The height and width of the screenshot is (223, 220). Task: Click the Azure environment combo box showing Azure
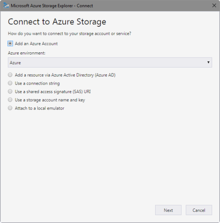110,62
